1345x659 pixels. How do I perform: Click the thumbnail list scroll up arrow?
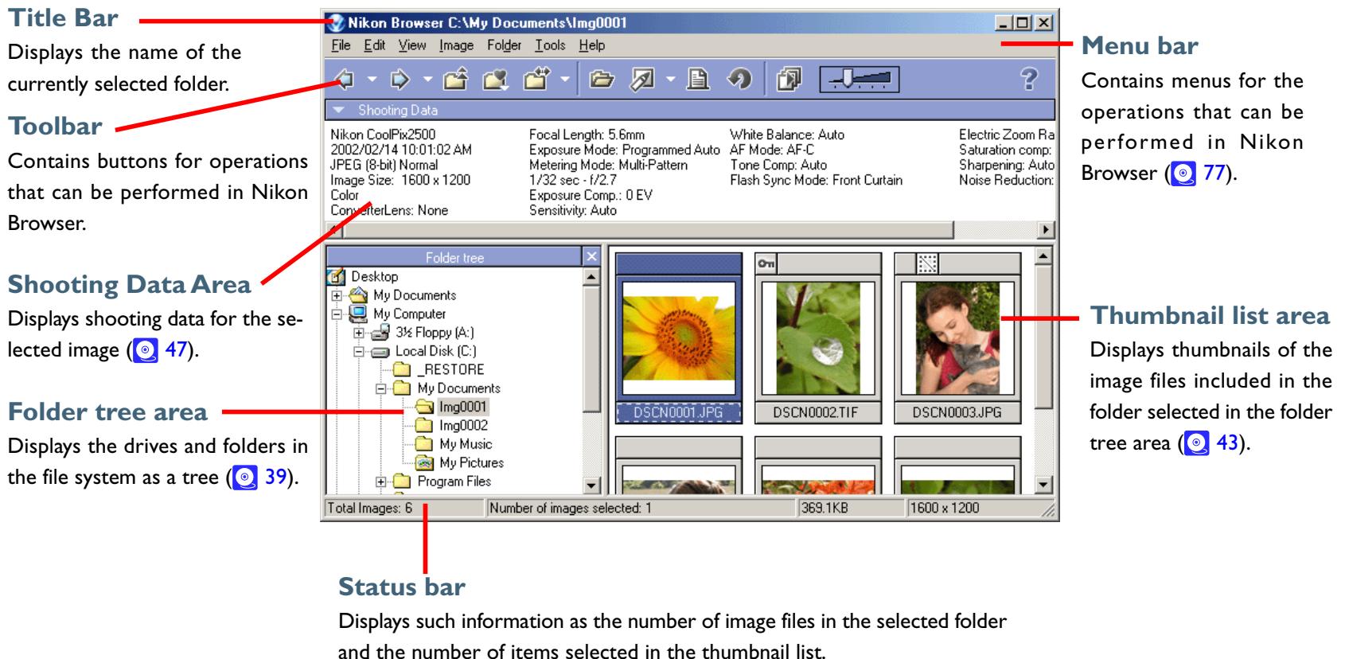(x=1043, y=256)
